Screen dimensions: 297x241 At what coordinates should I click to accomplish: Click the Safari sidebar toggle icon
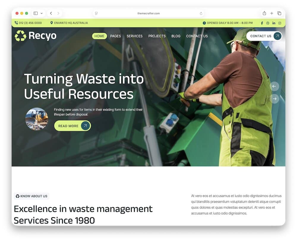click(36, 13)
